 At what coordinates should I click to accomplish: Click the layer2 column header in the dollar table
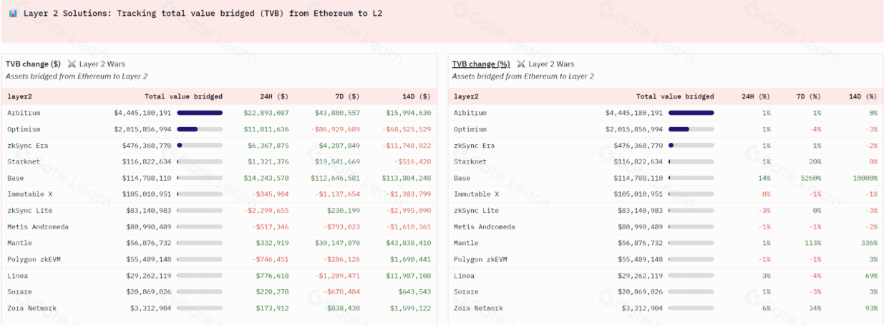[21, 96]
